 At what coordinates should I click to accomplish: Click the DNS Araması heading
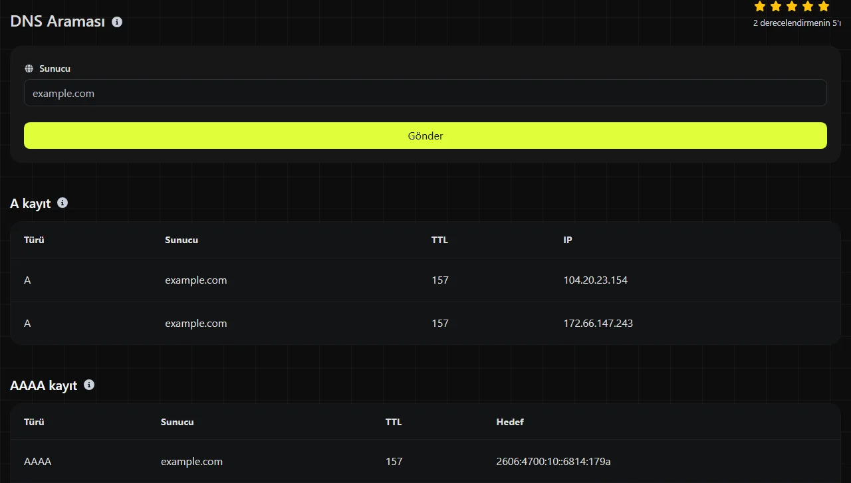coord(58,21)
